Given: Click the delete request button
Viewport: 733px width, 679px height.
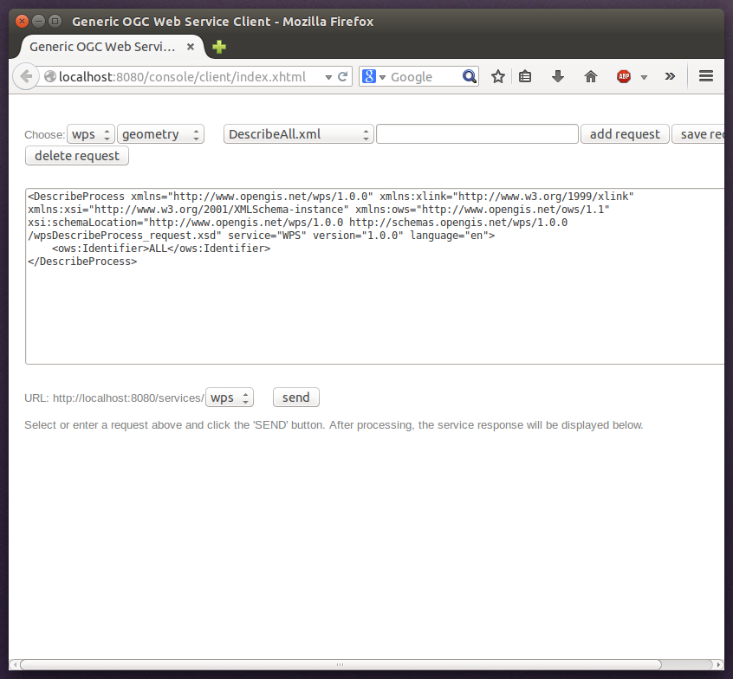Looking at the screenshot, I should tap(76, 155).
